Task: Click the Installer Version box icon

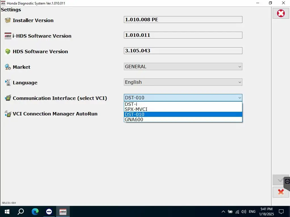Action: tap(8, 20)
